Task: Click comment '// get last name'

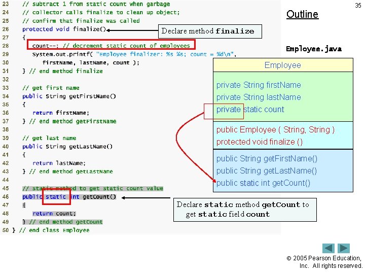Action: [49, 138]
